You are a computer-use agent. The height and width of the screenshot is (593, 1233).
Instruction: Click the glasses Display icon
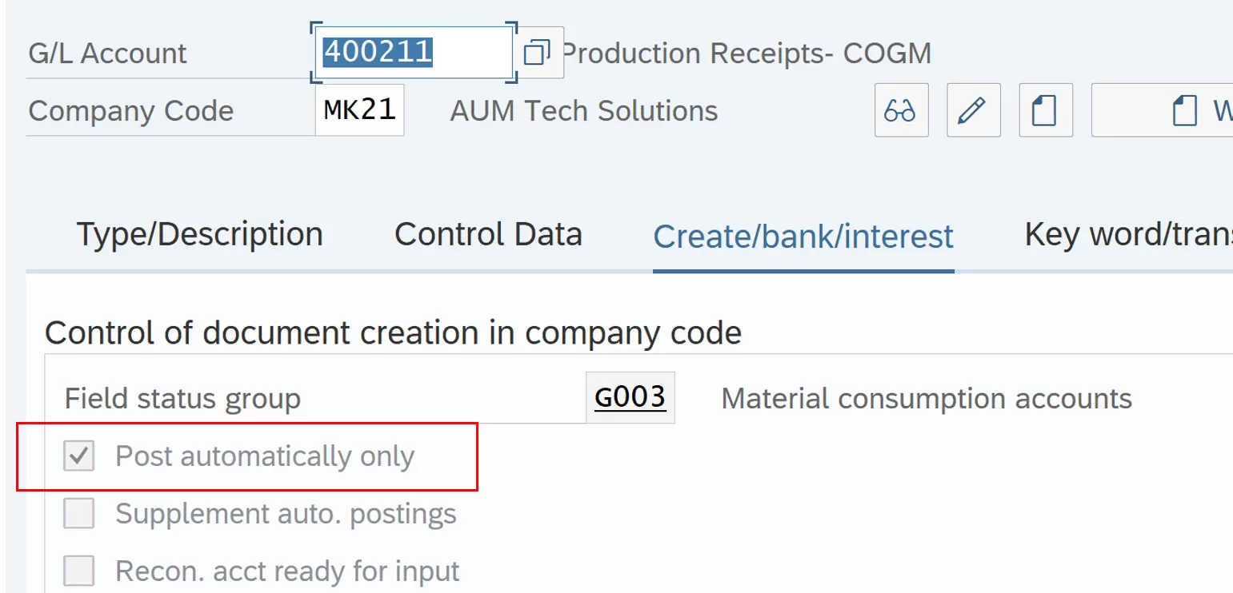[x=901, y=110]
